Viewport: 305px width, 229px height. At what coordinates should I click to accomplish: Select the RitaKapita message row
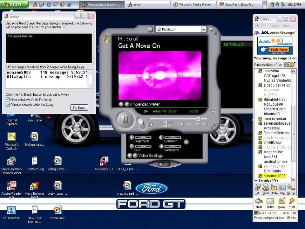(47, 77)
